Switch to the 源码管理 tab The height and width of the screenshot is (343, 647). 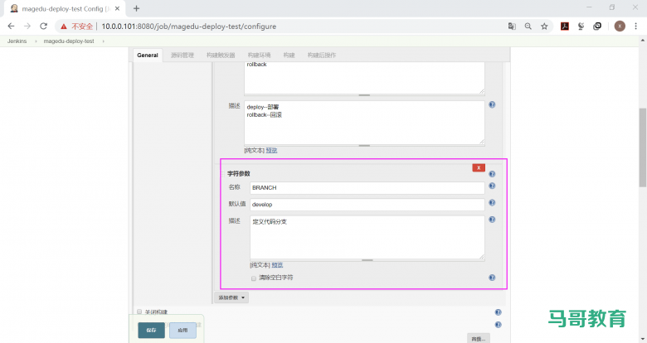[182, 56]
